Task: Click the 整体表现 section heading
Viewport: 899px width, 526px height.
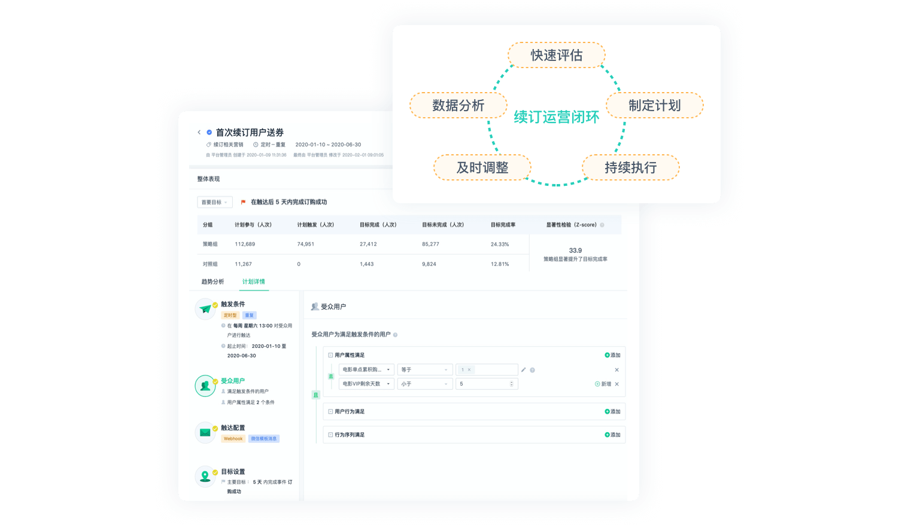Action: (208, 179)
